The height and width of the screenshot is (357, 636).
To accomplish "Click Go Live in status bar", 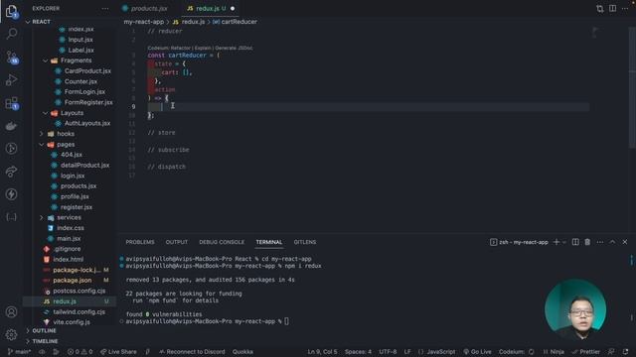I will (x=477, y=352).
